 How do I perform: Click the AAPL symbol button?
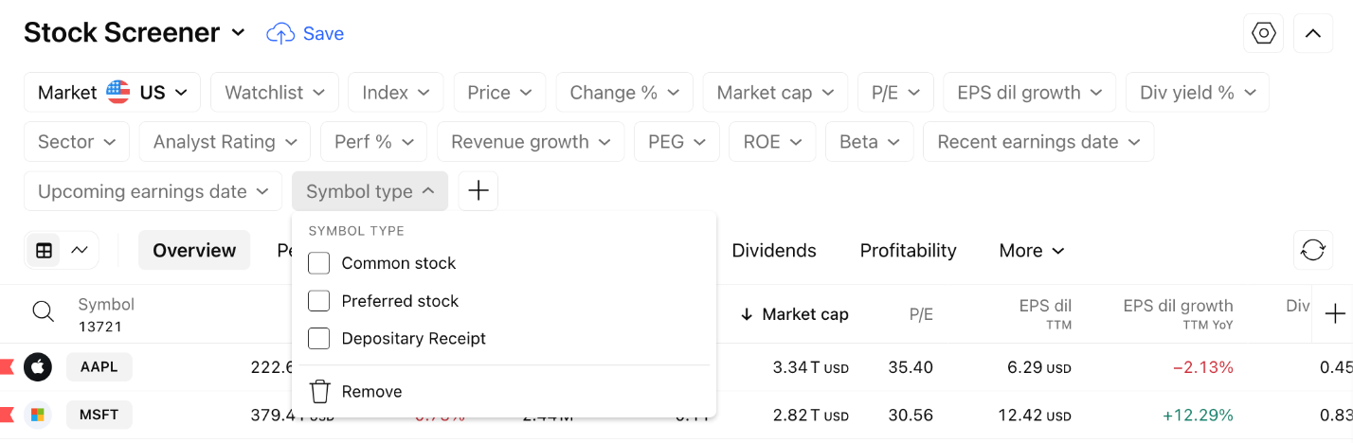pos(99,367)
